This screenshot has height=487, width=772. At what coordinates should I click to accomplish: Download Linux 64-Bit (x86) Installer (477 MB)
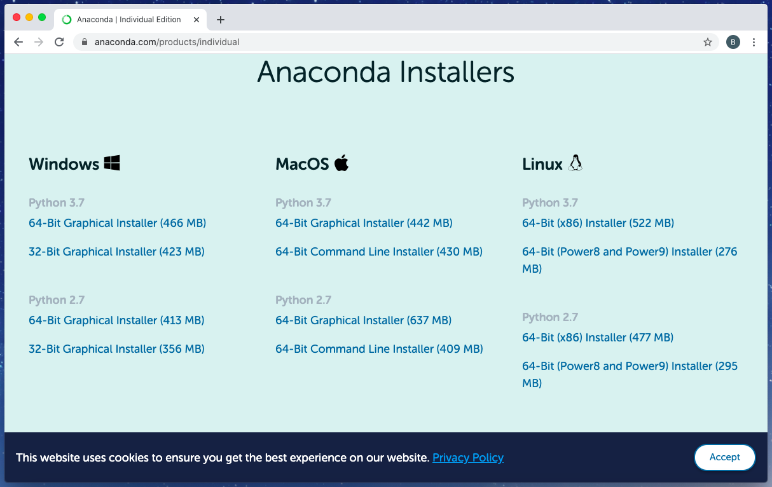(598, 338)
